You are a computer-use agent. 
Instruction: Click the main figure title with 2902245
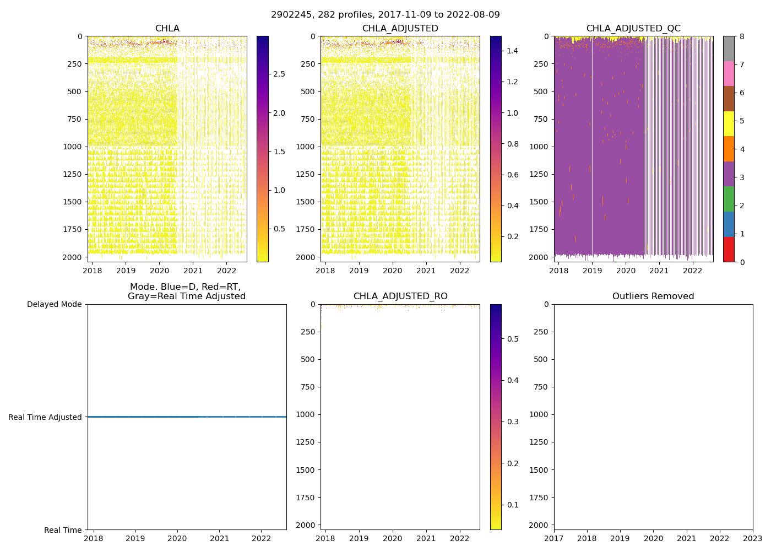(x=385, y=15)
